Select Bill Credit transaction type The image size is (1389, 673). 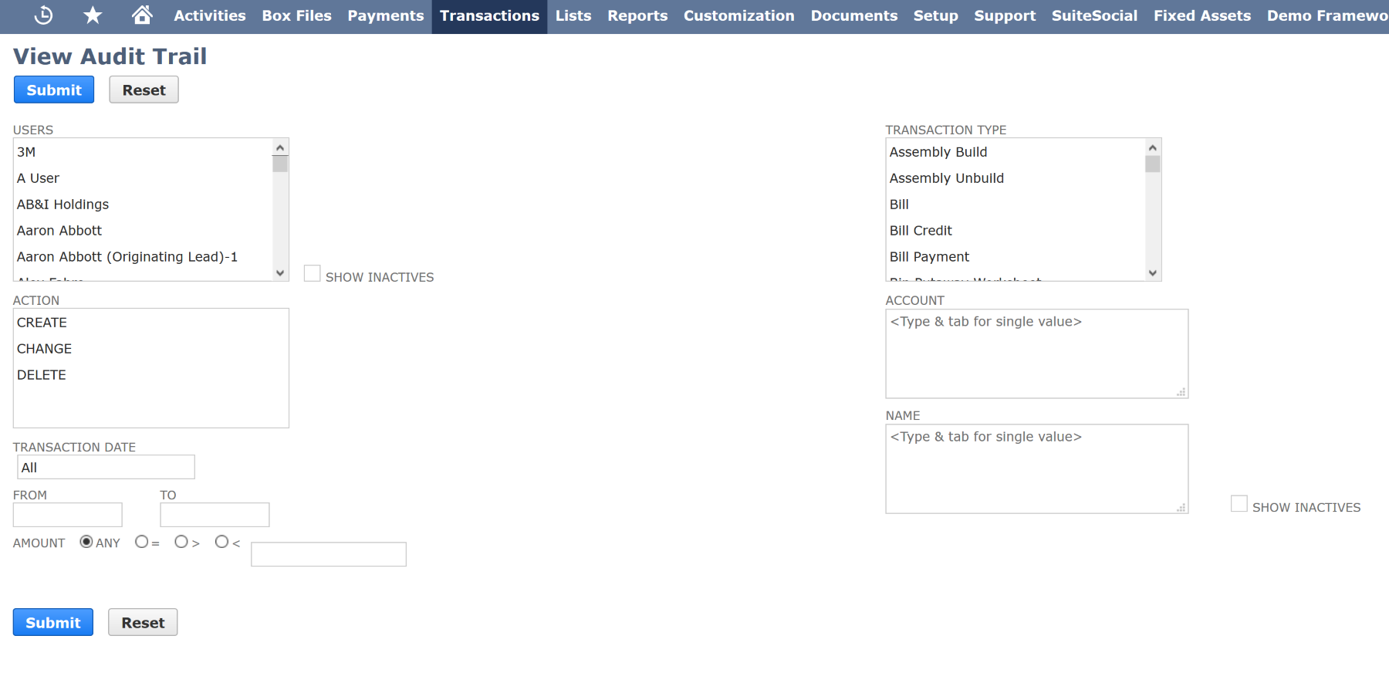[x=1016, y=231]
